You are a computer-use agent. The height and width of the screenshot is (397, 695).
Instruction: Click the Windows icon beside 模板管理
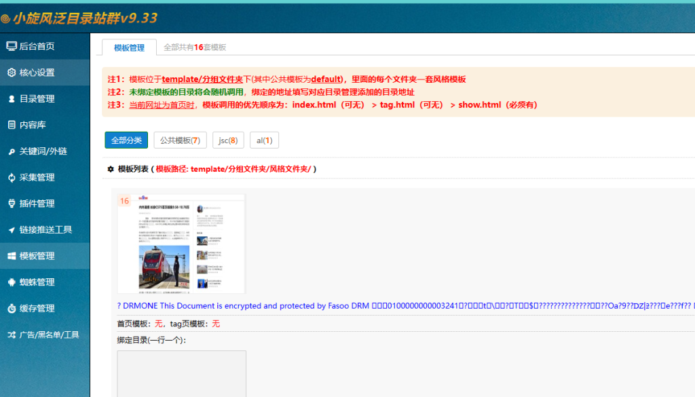[x=12, y=256]
